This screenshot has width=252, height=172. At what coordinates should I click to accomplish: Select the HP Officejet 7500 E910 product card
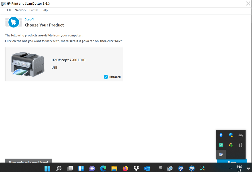tap(64, 64)
